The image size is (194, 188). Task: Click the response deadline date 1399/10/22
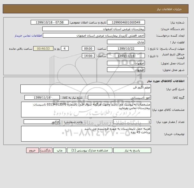pos(126,49)
